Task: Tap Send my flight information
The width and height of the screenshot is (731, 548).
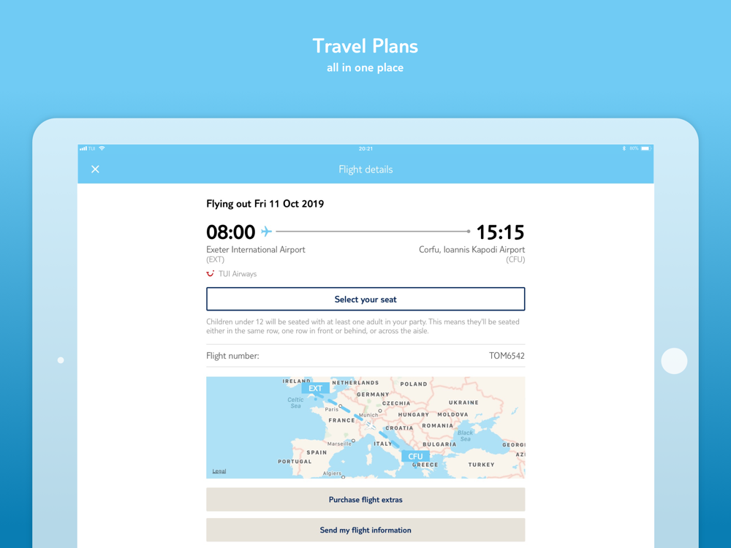Action: coord(365,530)
